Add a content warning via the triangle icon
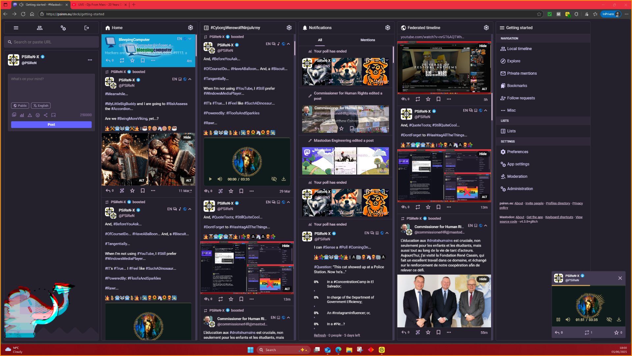632x356 pixels. click(30, 115)
